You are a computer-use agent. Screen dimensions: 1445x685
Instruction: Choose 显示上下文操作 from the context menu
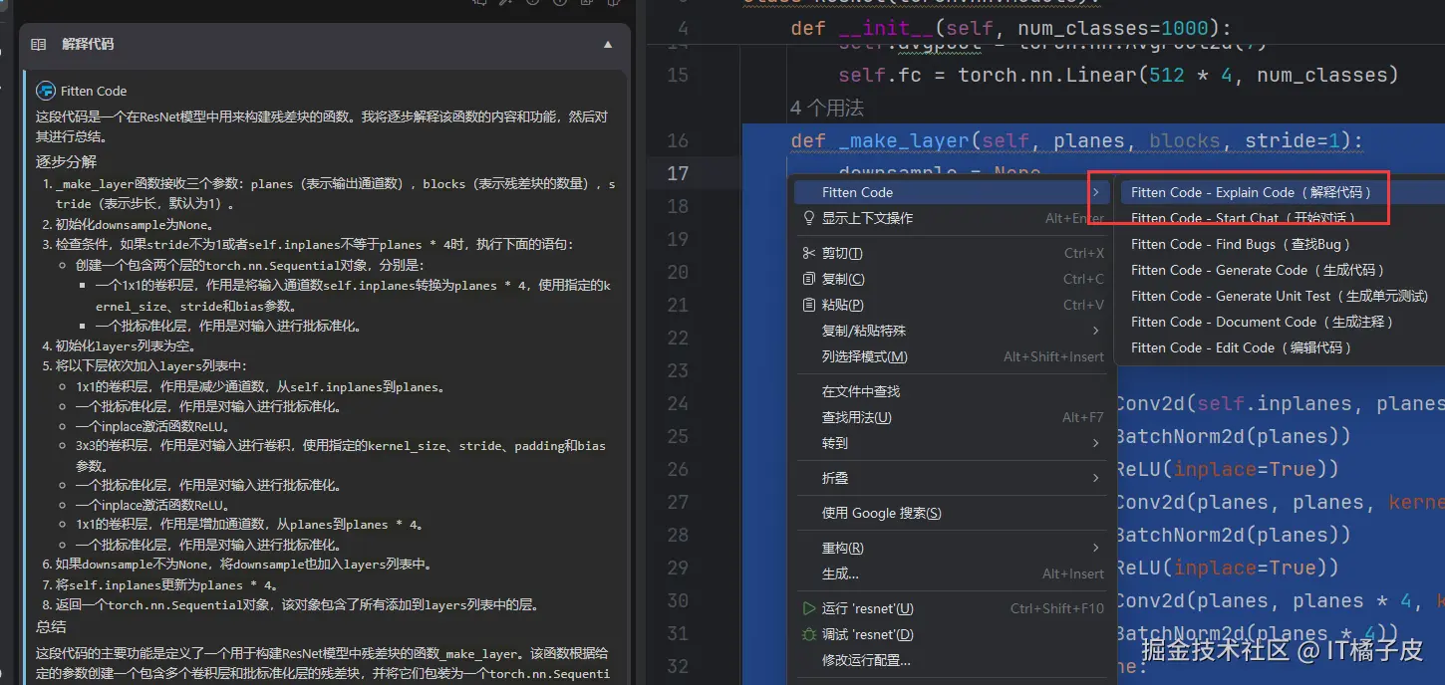951,218
